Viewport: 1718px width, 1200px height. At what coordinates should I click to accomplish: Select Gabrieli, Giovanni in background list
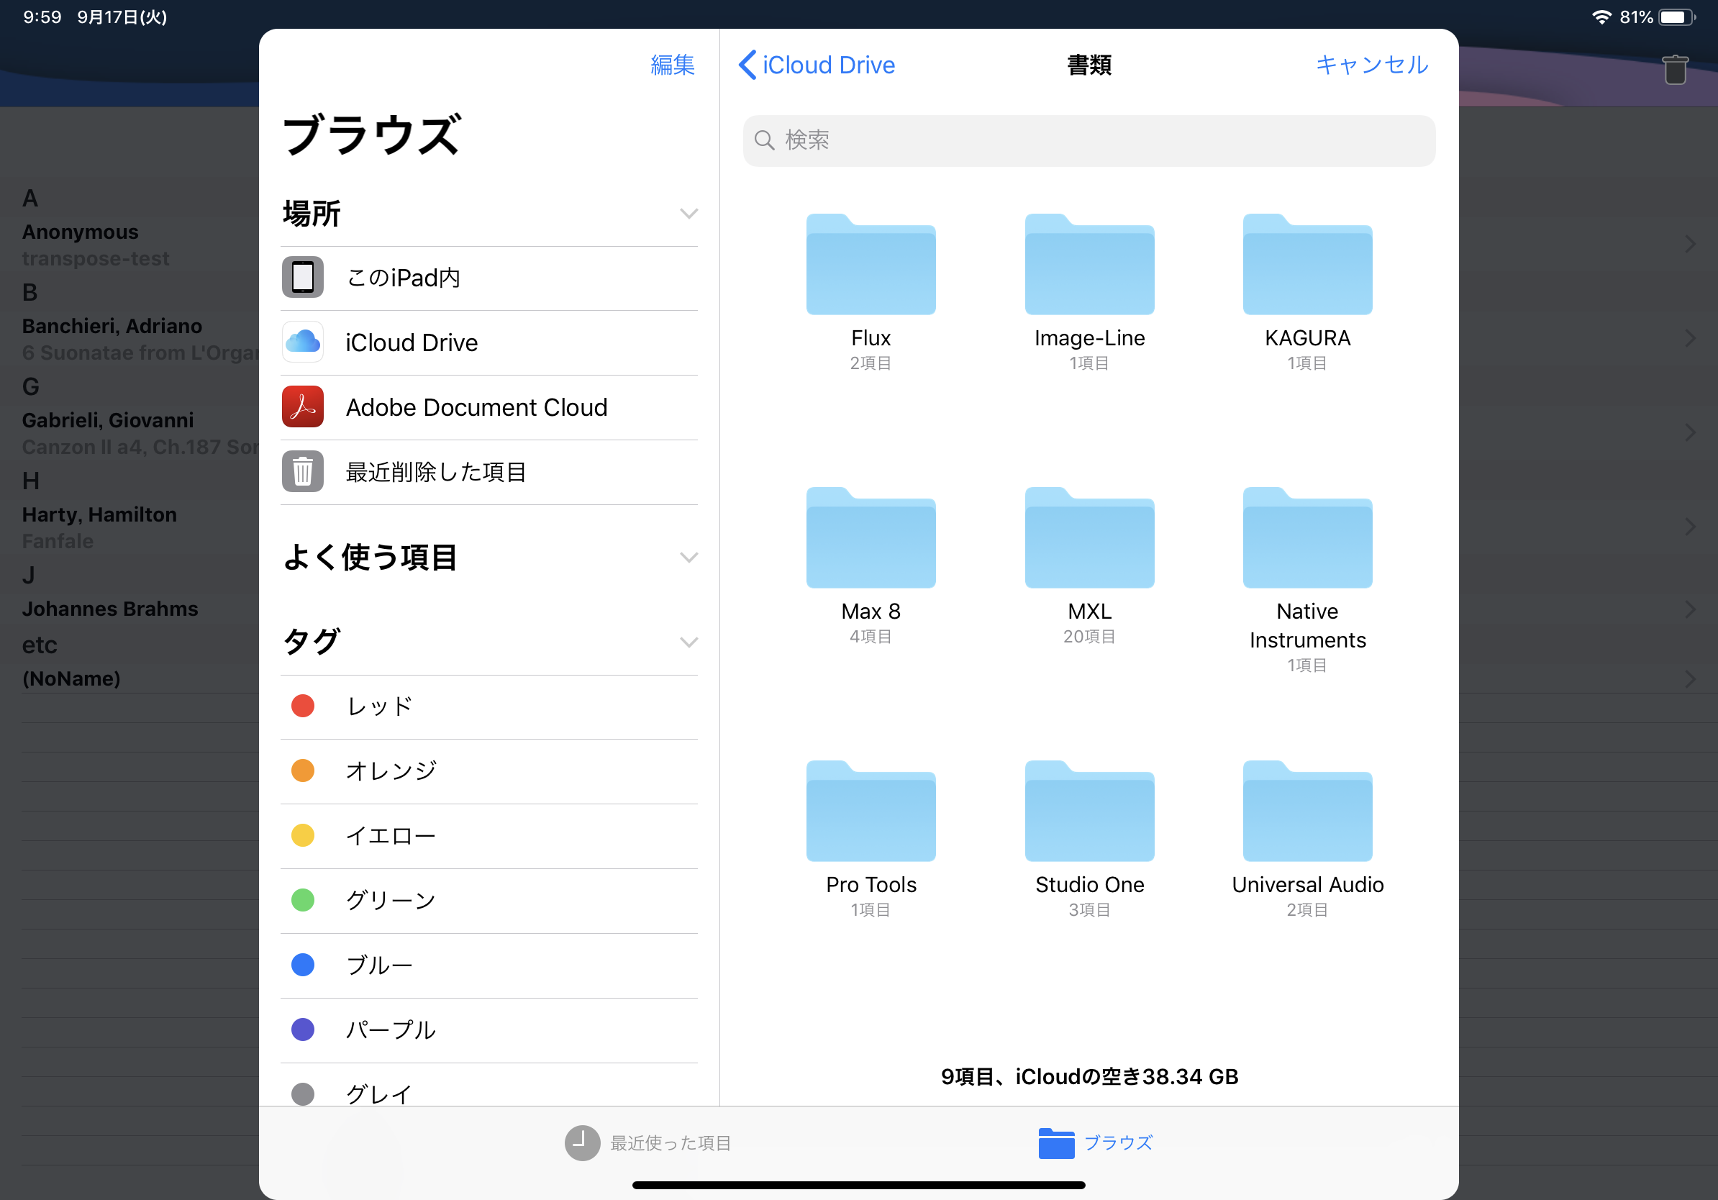(108, 420)
